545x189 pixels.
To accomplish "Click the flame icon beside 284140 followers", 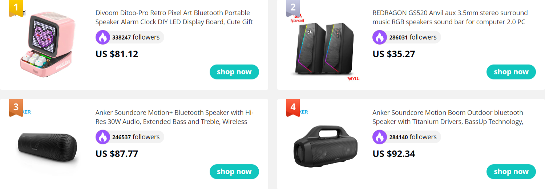I will (379, 137).
